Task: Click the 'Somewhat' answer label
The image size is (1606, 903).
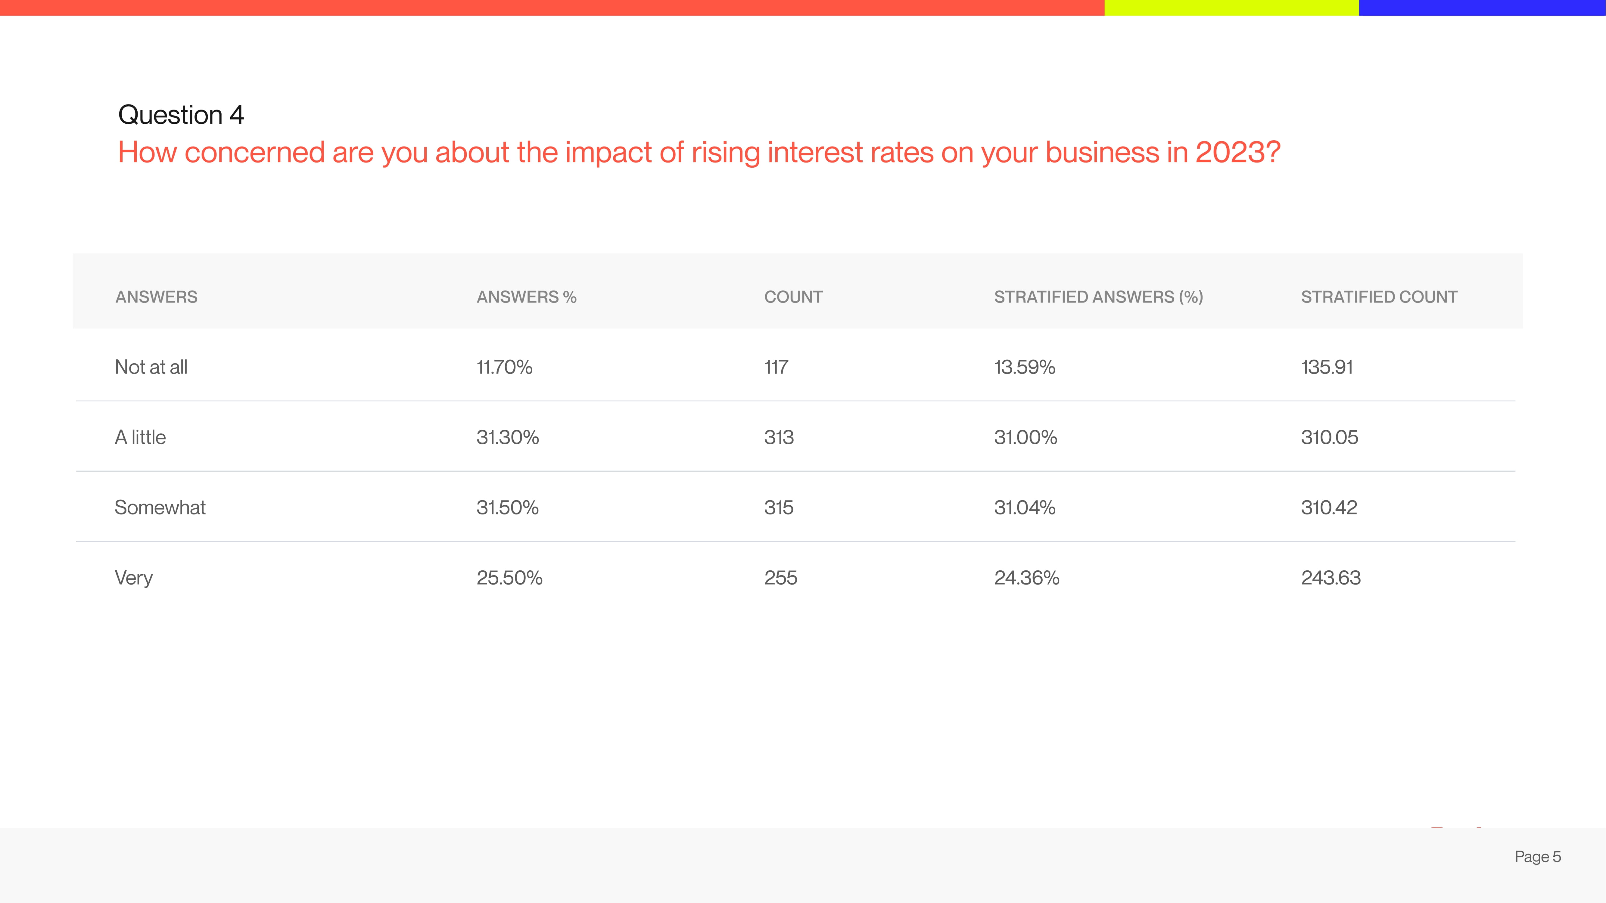Action: 160,507
